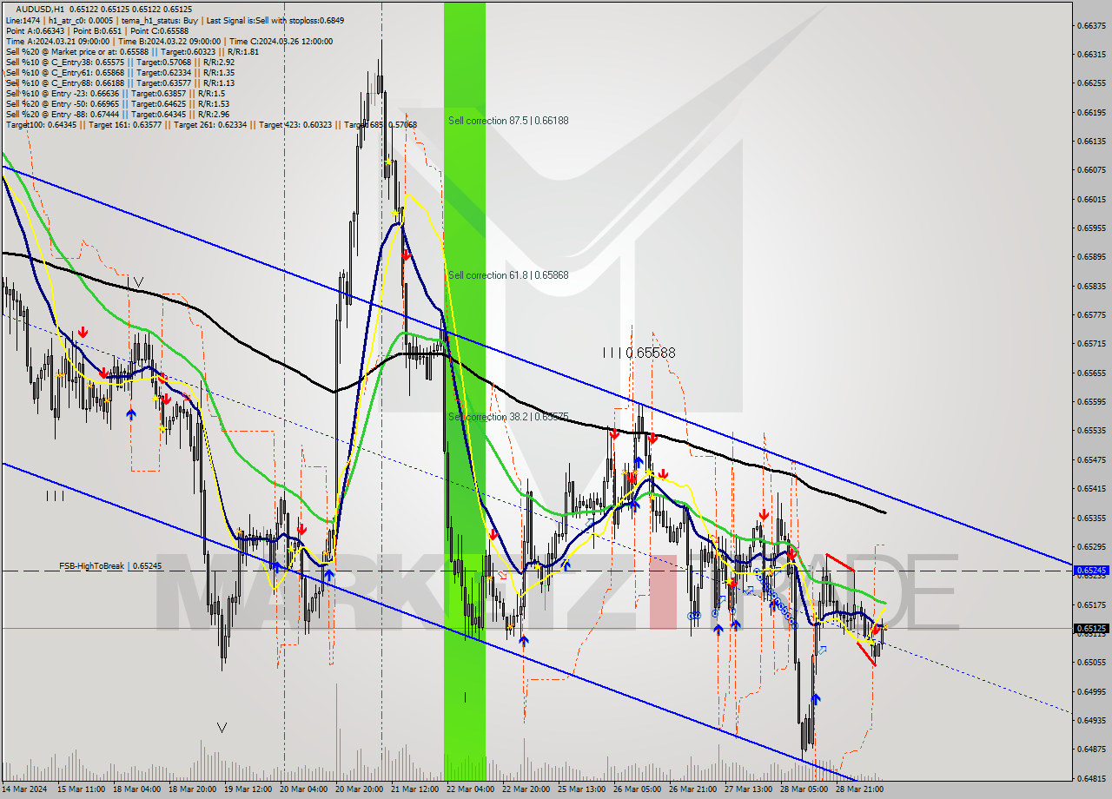Click the '14 Mar 2024' time label
Image resolution: width=1112 pixels, height=799 pixels.
pyautogui.click(x=23, y=789)
